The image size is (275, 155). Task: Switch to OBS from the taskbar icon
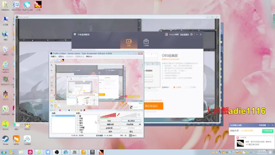pos(57,152)
